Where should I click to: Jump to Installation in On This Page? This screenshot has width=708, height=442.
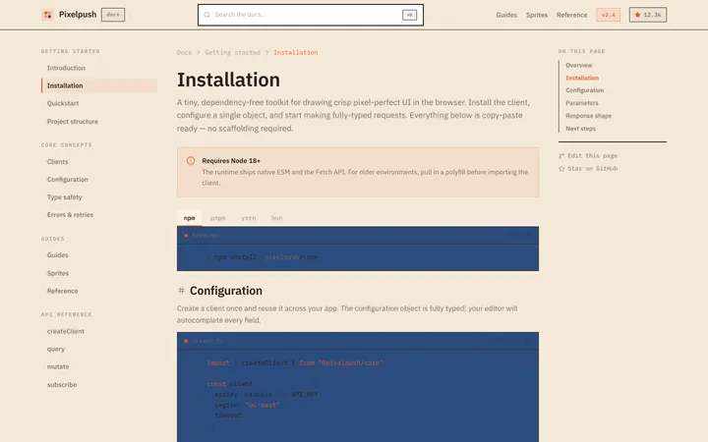click(582, 78)
